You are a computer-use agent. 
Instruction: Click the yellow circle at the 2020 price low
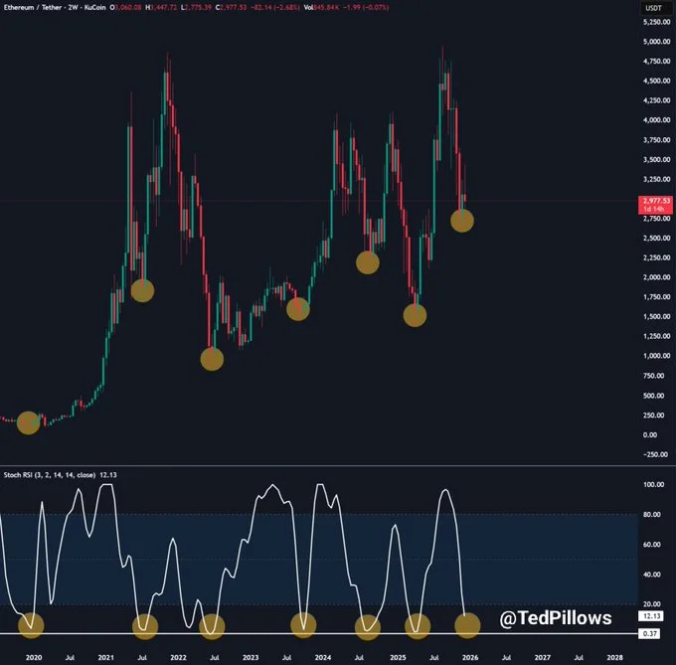click(29, 422)
